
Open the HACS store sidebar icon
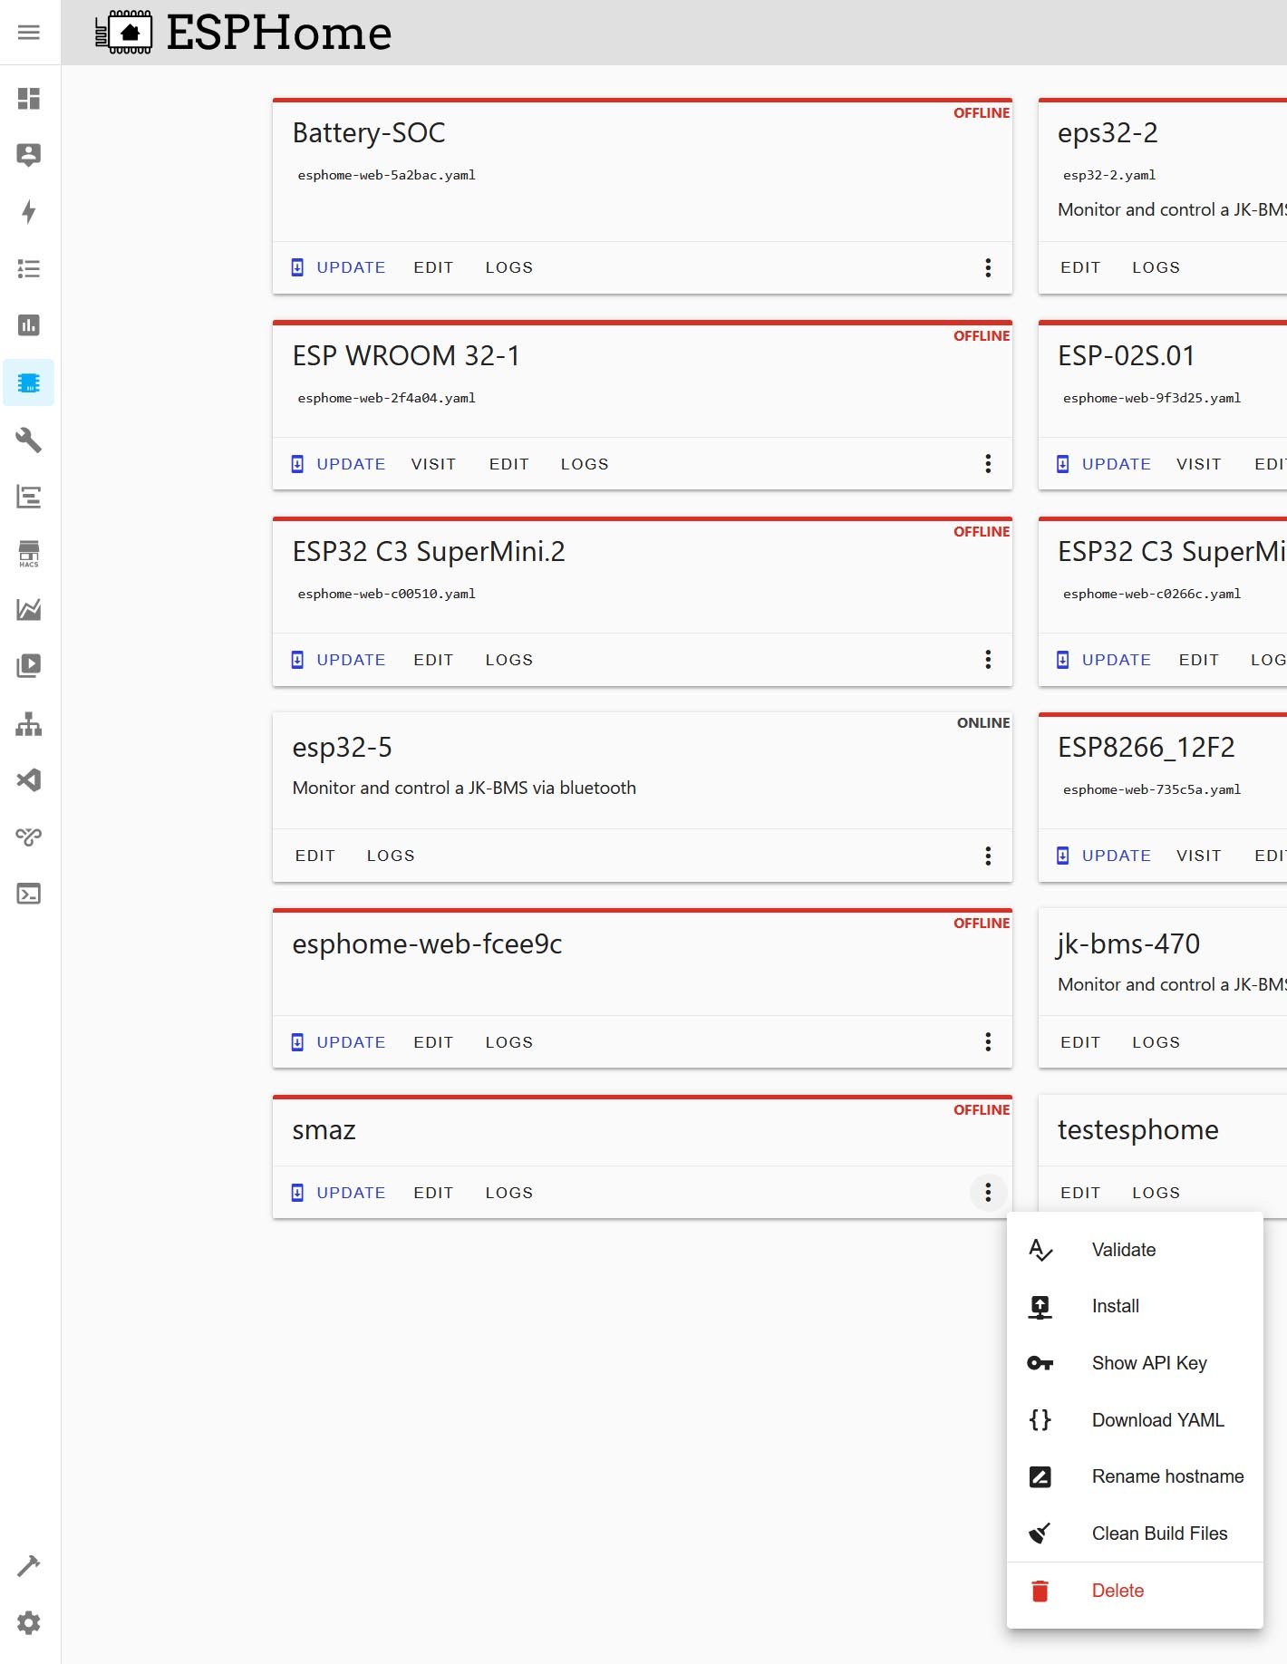pyautogui.click(x=29, y=554)
